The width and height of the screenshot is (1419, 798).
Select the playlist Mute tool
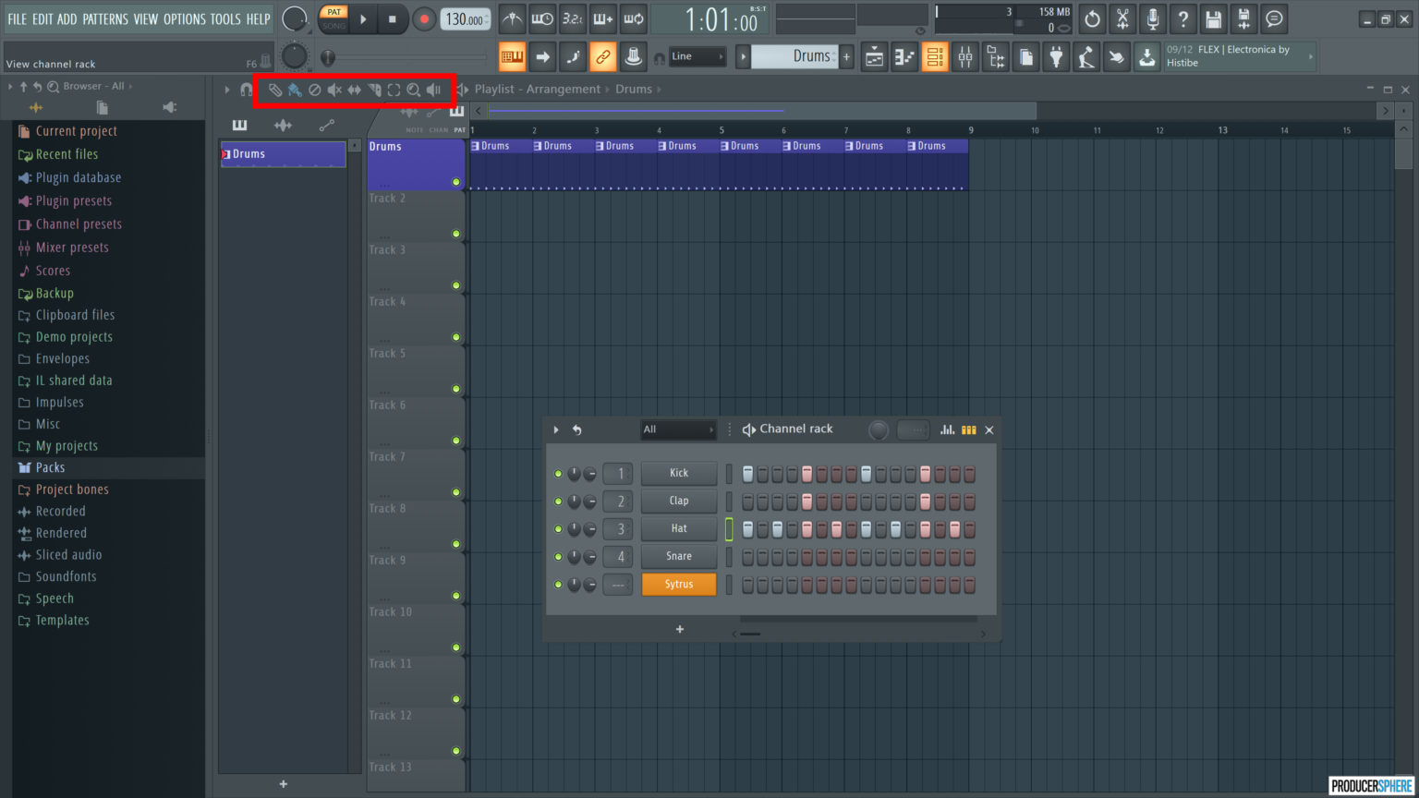pos(334,90)
